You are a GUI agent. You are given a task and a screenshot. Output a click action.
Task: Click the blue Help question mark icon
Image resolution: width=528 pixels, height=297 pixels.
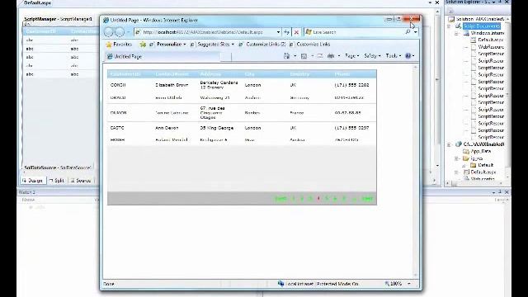point(408,56)
